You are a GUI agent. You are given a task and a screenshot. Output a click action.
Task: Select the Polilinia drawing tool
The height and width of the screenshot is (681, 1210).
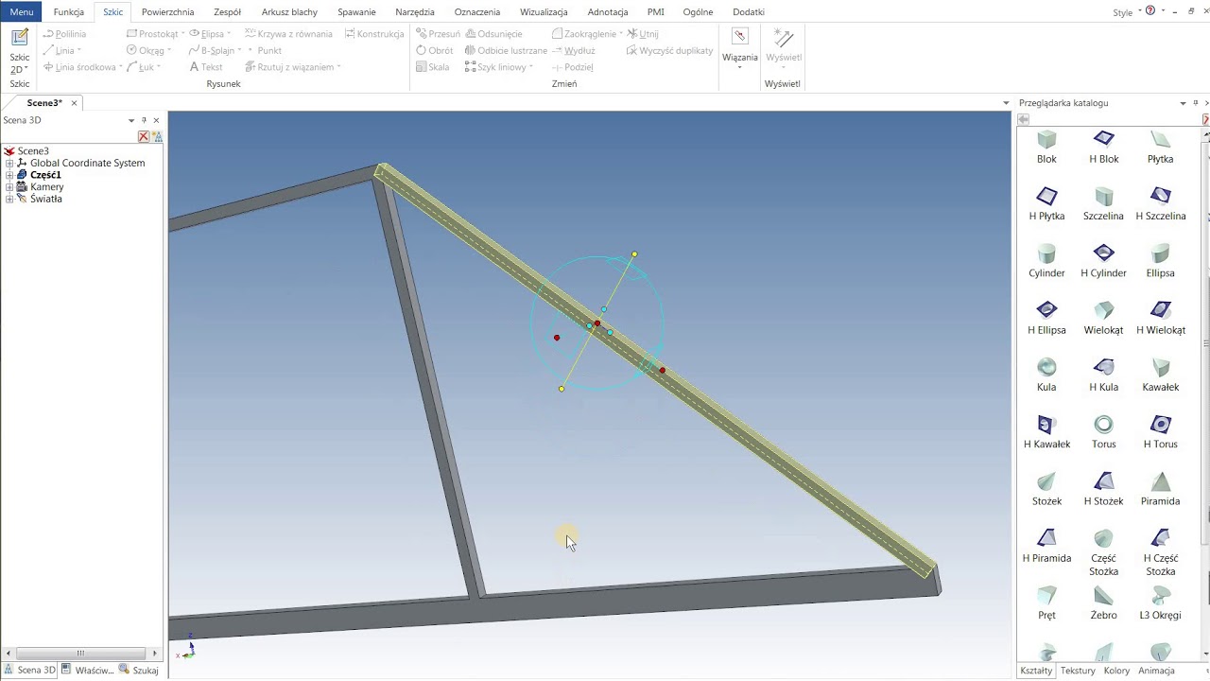pos(64,34)
